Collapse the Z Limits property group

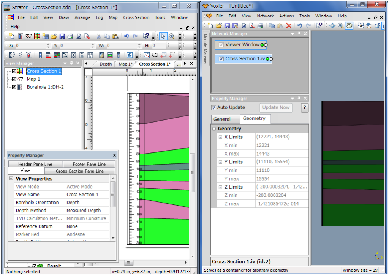[x=220, y=187]
